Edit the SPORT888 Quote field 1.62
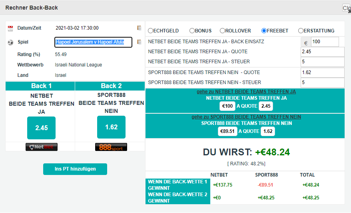351x213 pixels. click(322, 72)
